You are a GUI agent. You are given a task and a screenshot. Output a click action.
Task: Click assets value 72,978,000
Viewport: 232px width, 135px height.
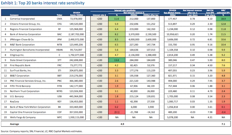[76, 19]
